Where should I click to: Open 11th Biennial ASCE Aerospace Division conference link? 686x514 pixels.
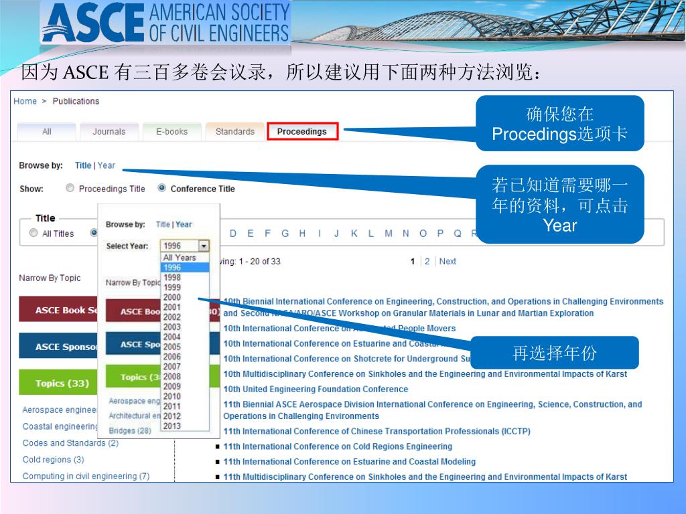click(433, 410)
